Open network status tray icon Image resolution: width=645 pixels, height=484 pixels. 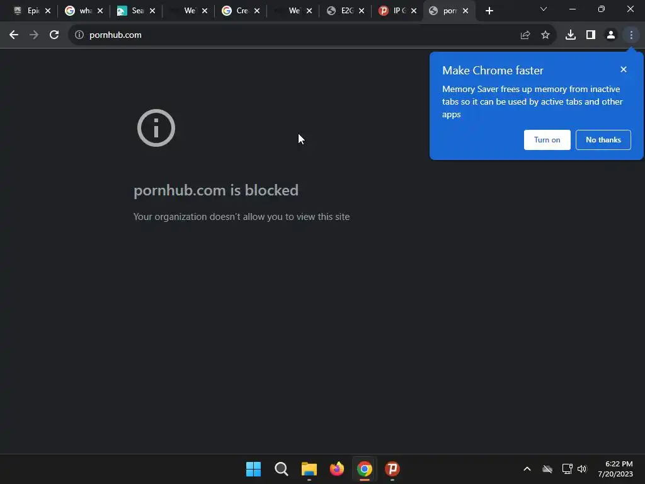point(568,469)
